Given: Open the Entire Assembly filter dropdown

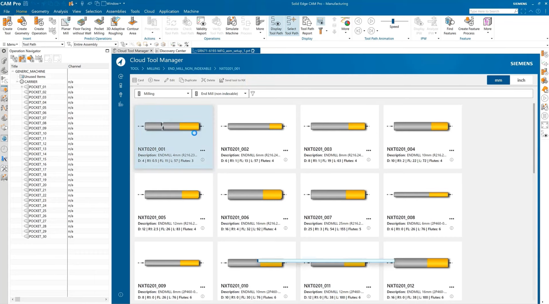Looking at the screenshot, I should tap(95, 44).
